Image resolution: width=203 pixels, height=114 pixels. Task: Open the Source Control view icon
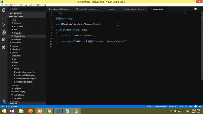(x=3, y=25)
